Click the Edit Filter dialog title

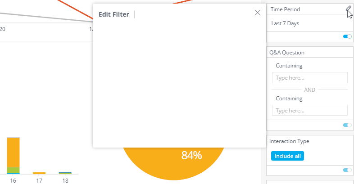click(114, 14)
